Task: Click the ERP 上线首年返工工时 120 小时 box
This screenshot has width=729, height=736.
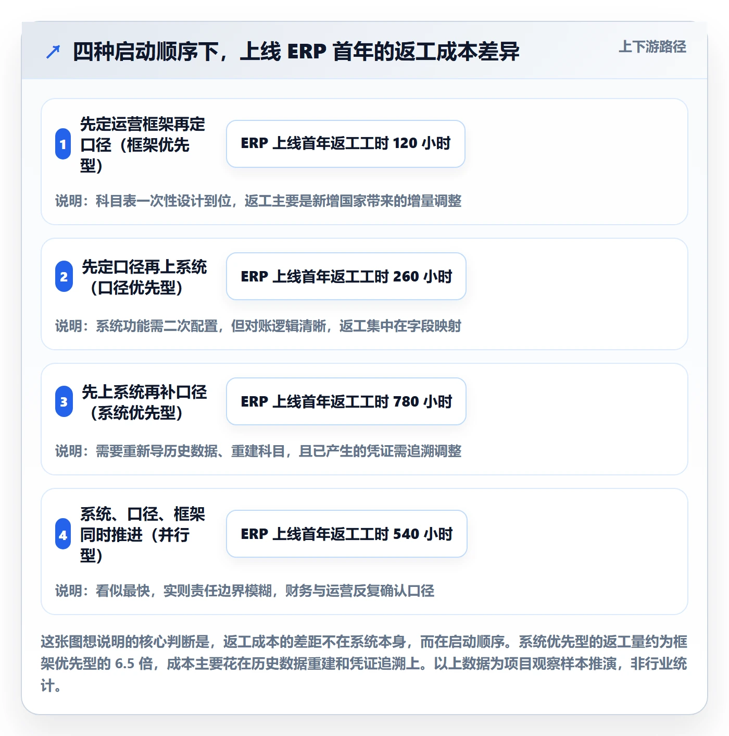Action: tap(346, 144)
